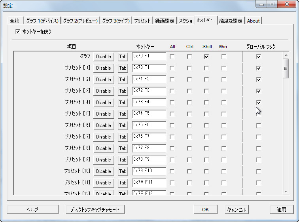
Task: Switch to the プリセット tab
Action: tap(142, 21)
